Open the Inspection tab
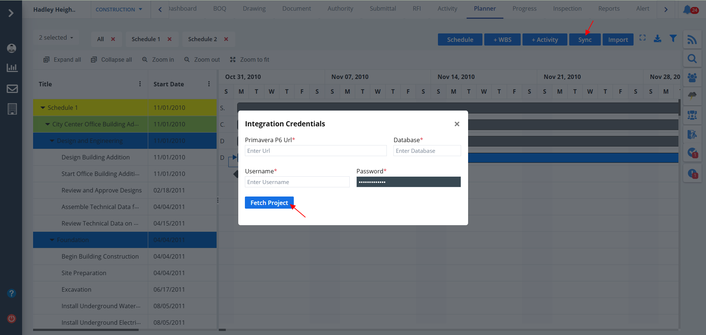This screenshot has width=706, height=335. (x=567, y=9)
